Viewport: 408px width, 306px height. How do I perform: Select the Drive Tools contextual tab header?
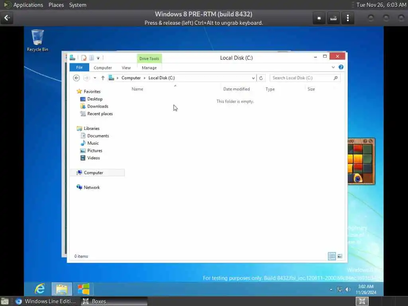[x=149, y=59]
